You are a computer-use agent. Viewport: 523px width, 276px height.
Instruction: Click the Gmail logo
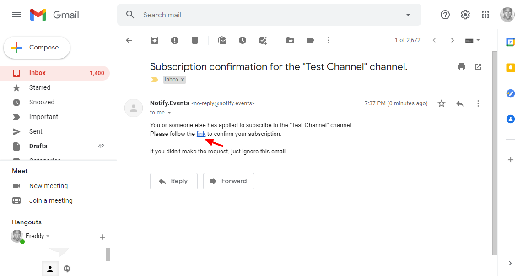pyautogui.click(x=54, y=15)
